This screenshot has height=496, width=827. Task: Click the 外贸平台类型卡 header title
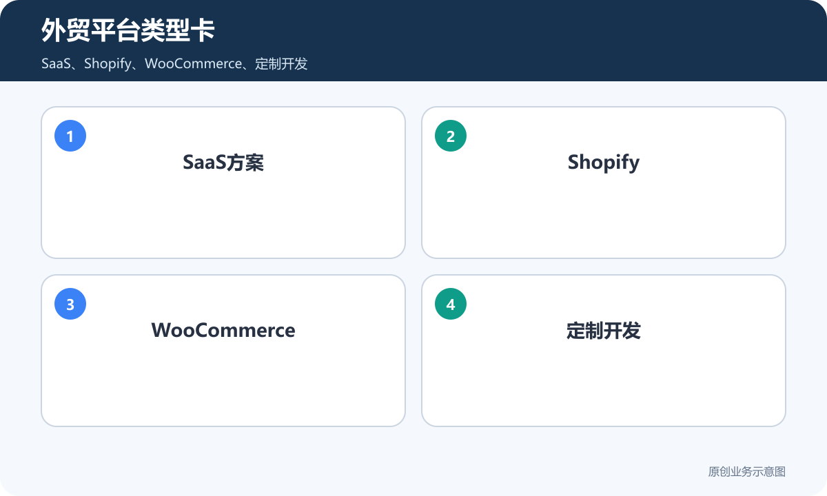pos(128,31)
